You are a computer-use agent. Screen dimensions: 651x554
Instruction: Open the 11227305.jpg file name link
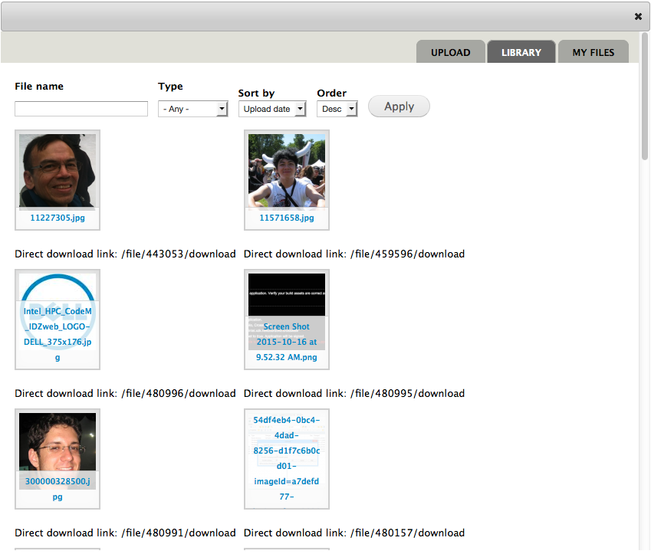click(58, 218)
